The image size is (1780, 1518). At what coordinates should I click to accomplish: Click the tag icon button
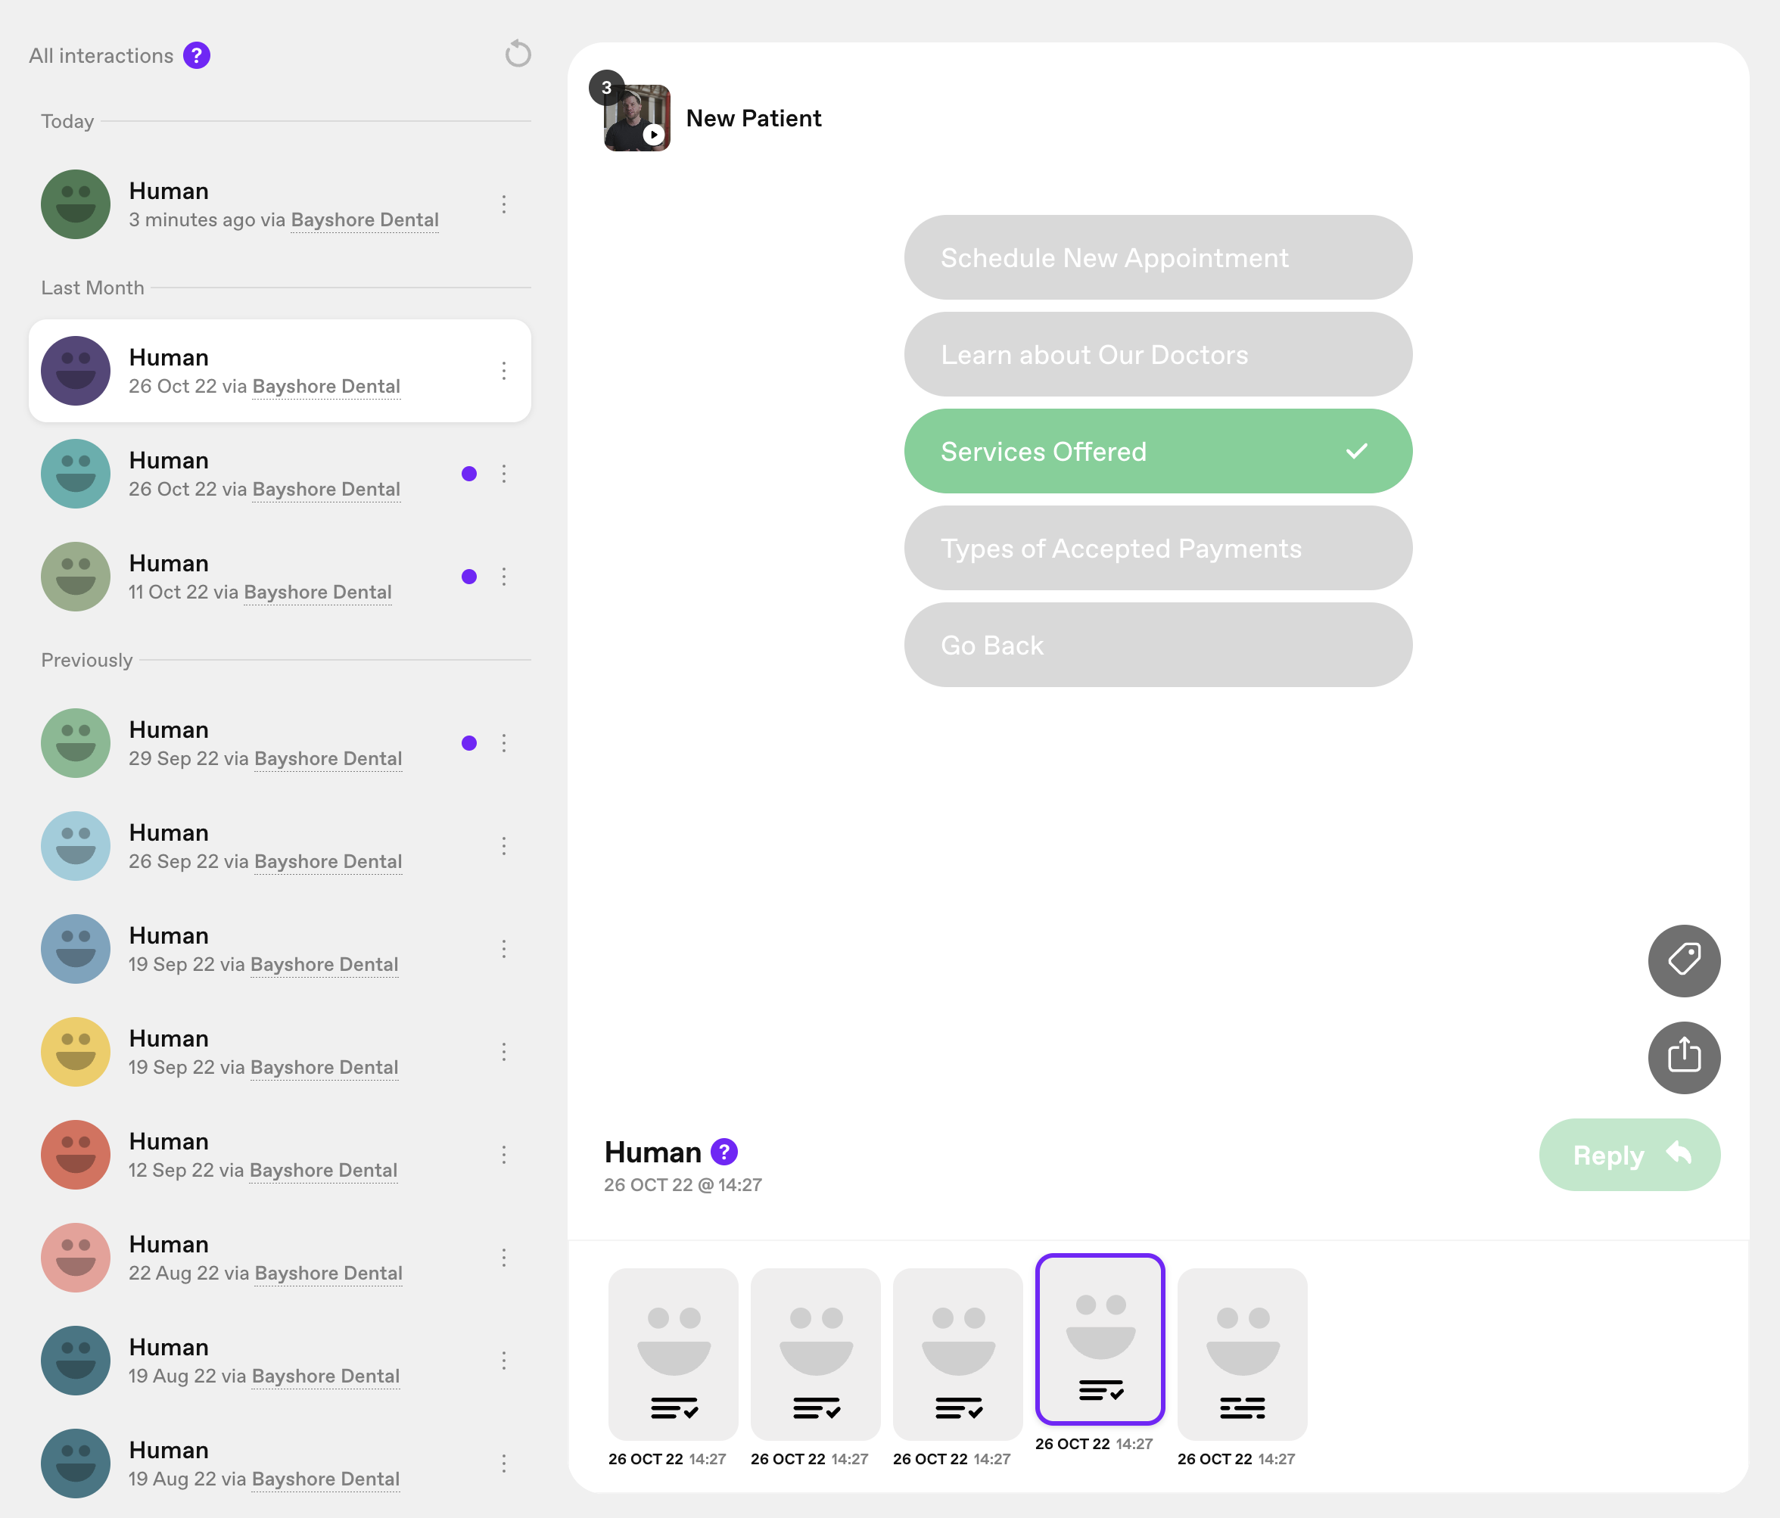pos(1683,960)
